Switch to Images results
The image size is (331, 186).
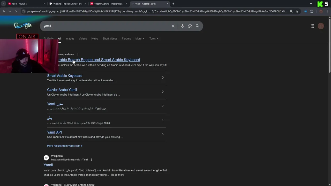[70, 38]
